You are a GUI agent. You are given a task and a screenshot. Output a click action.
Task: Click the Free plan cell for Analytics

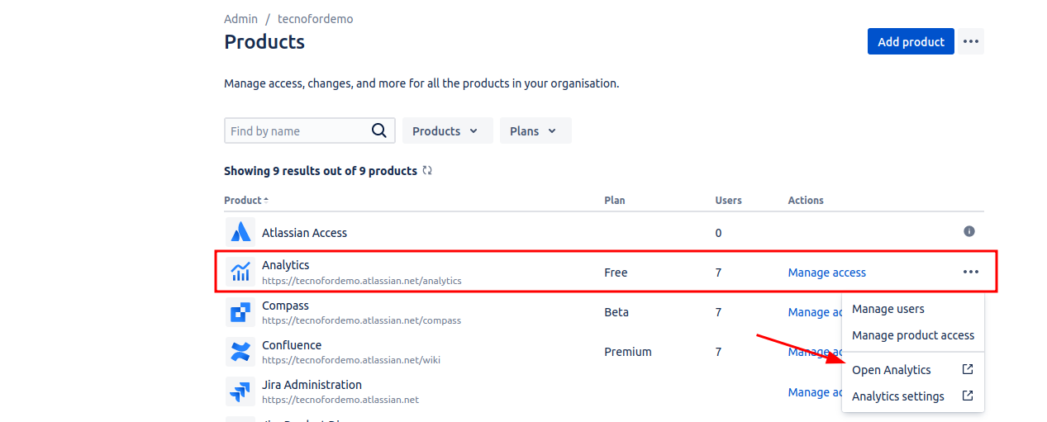tap(616, 273)
